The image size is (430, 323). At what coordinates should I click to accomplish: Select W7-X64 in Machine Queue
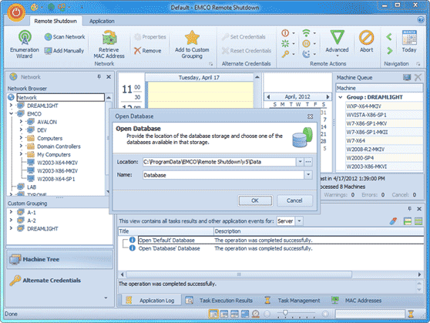[384, 141]
